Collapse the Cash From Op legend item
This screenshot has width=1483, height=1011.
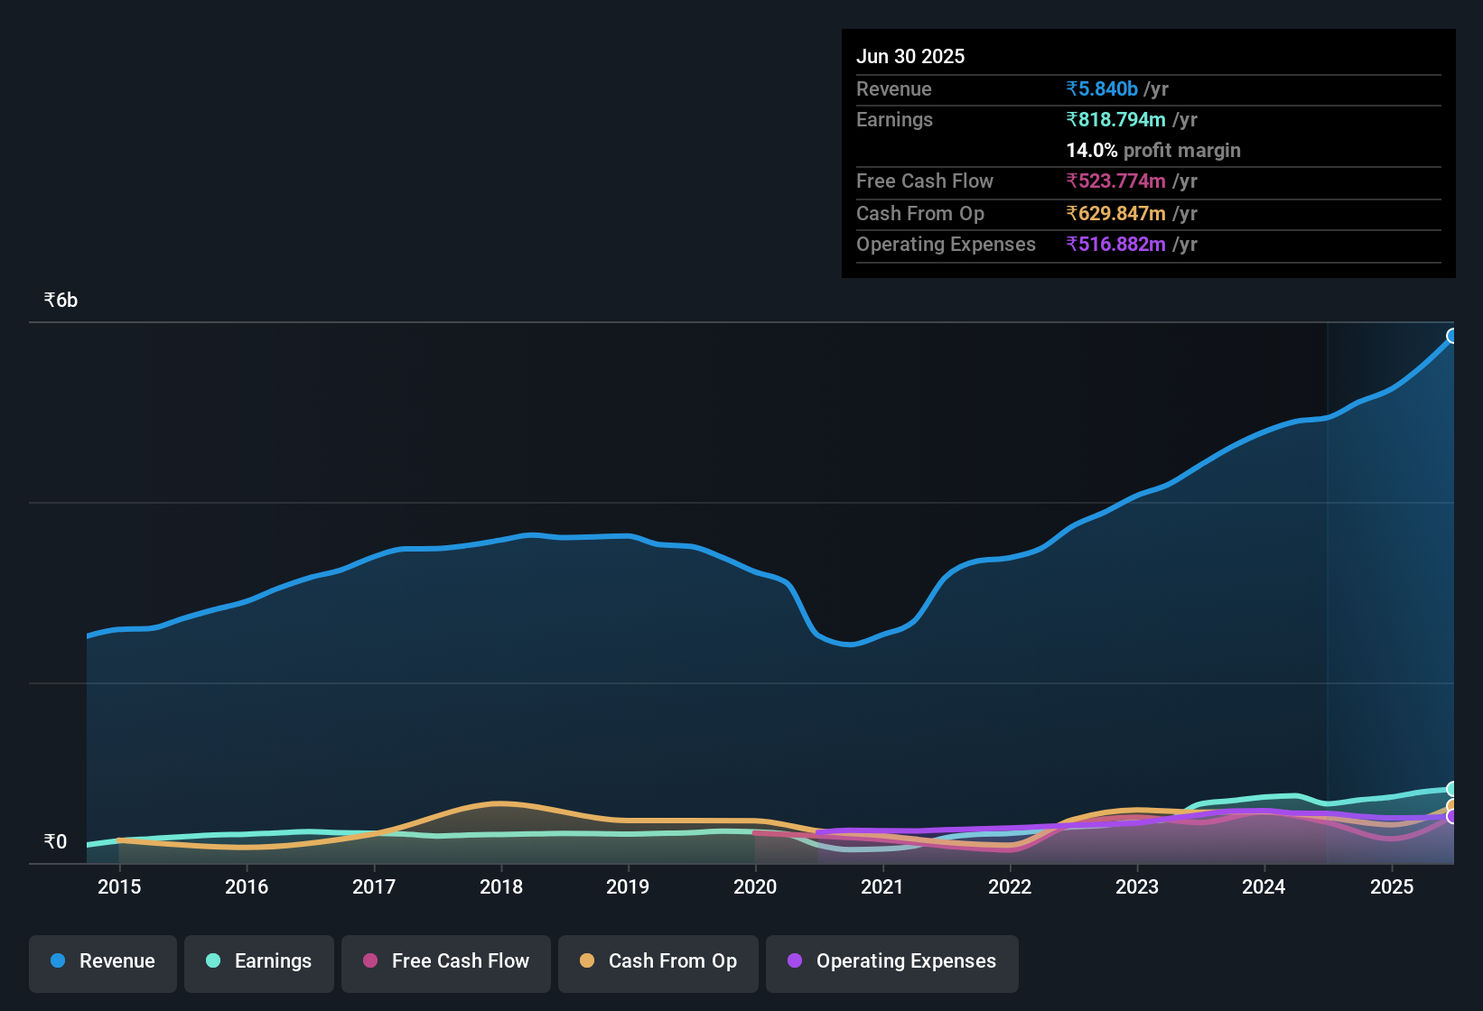pyautogui.click(x=658, y=962)
